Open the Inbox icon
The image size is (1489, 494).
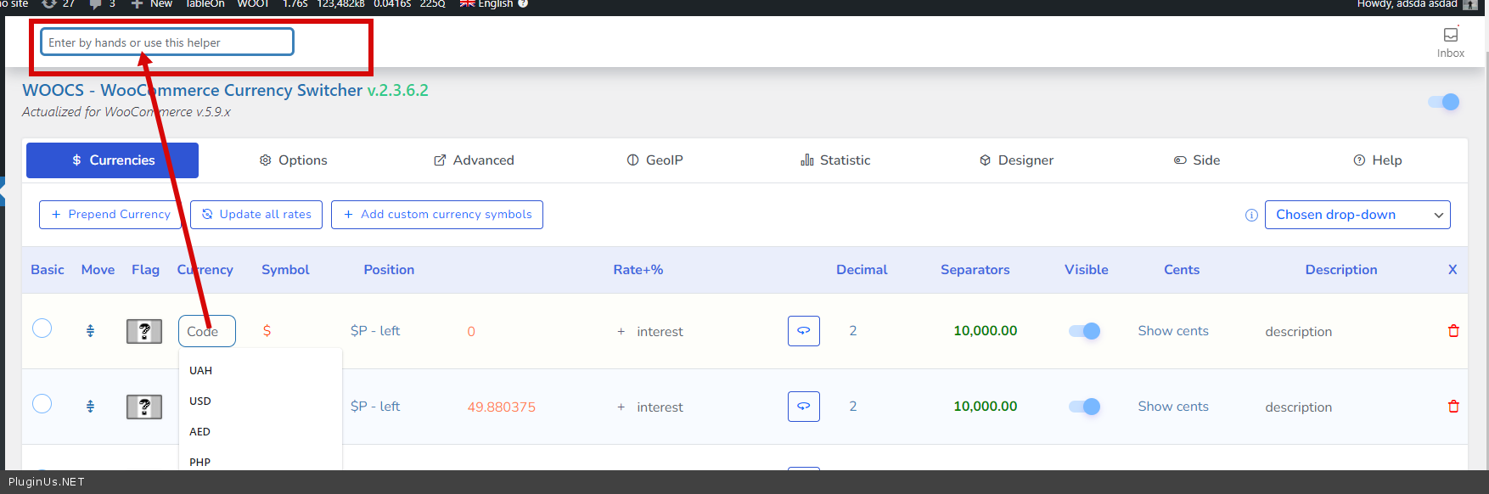1450,42
